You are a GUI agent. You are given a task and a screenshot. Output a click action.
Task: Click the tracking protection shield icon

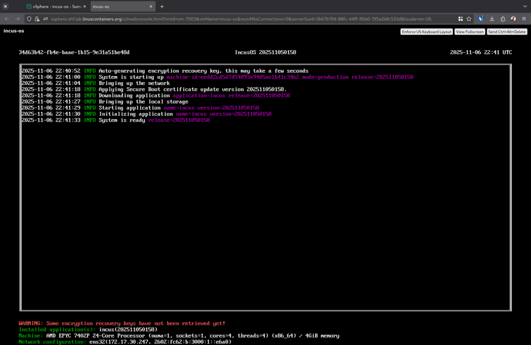click(29, 19)
